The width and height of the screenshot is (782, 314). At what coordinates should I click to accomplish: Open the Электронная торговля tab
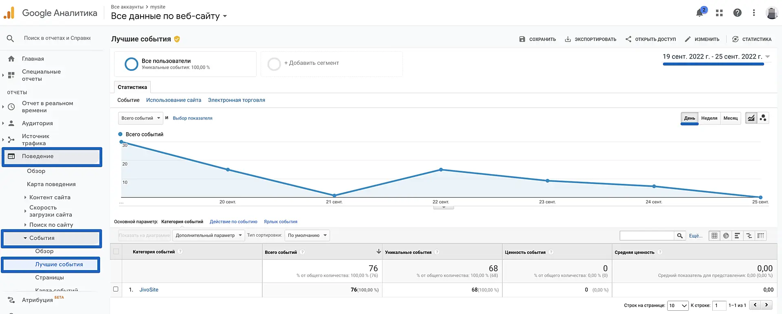coord(236,100)
